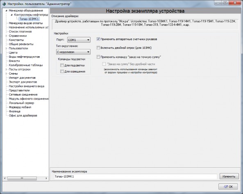Expand the Пользователи tree node
The width and height of the screenshot is (243, 194).
point(7,48)
